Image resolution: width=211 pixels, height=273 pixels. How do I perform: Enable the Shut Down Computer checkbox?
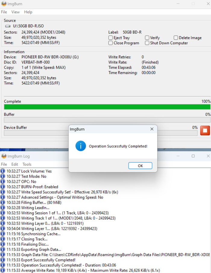coord(147,43)
